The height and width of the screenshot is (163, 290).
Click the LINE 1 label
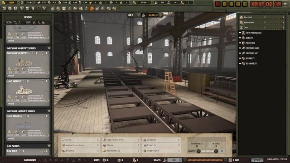pos(130,15)
